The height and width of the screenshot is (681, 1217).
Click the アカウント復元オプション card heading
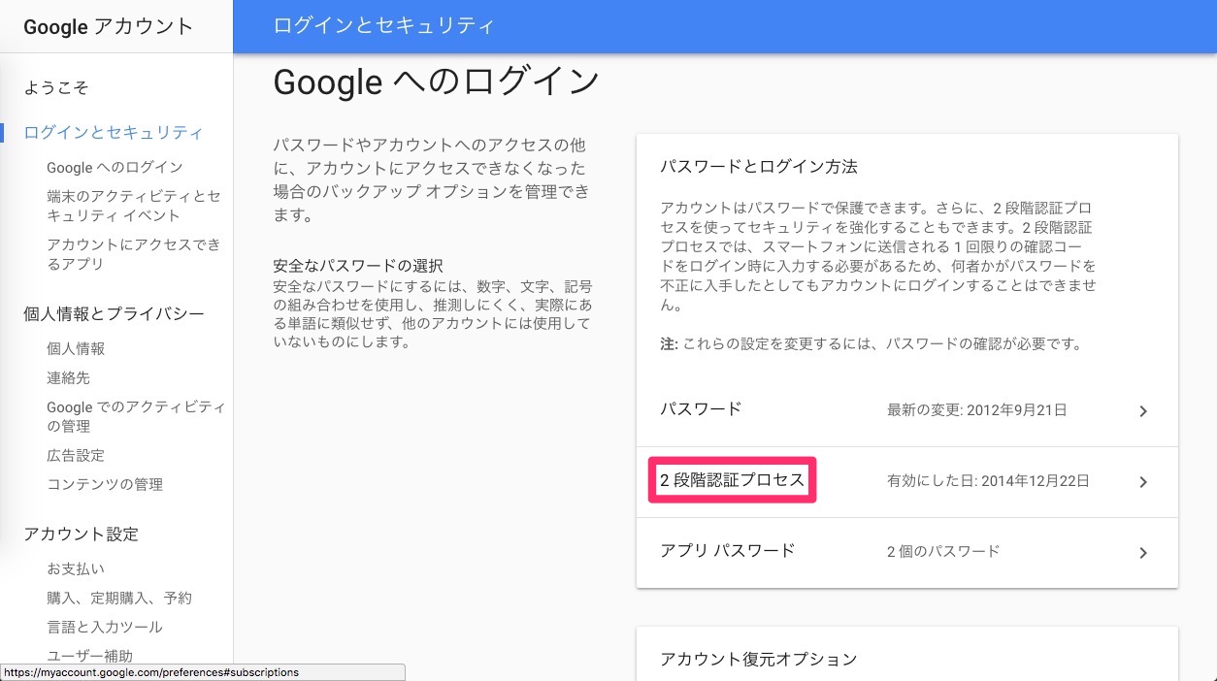click(759, 660)
